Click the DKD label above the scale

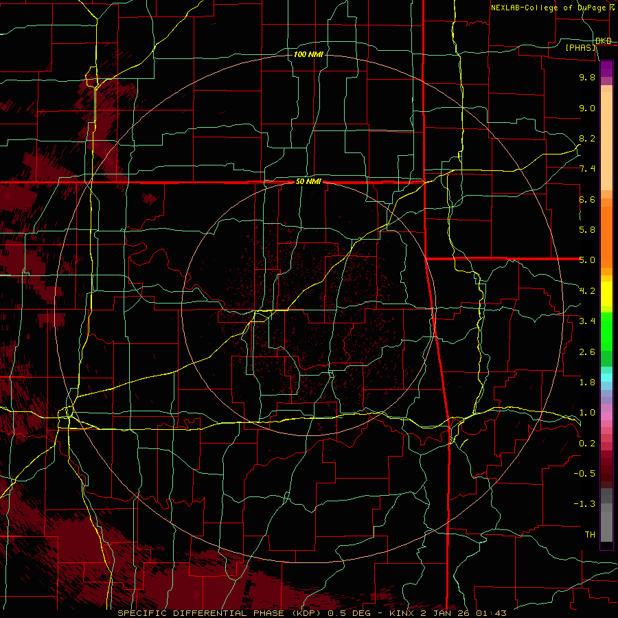[x=604, y=41]
